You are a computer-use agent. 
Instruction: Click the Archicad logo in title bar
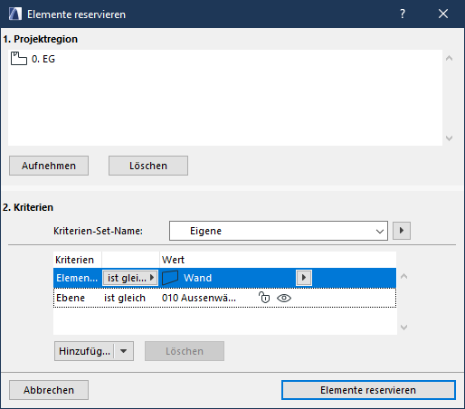point(15,14)
